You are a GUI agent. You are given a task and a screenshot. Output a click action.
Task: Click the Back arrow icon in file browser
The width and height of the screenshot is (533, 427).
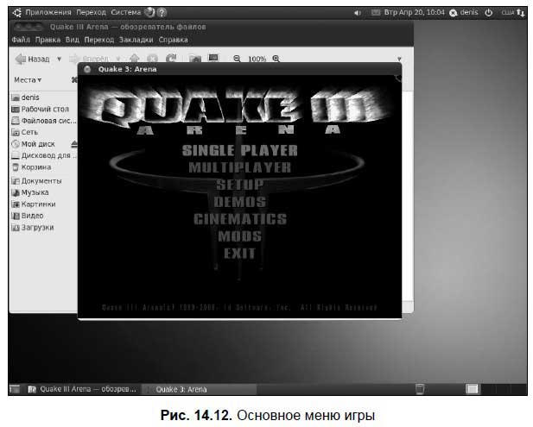20,59
